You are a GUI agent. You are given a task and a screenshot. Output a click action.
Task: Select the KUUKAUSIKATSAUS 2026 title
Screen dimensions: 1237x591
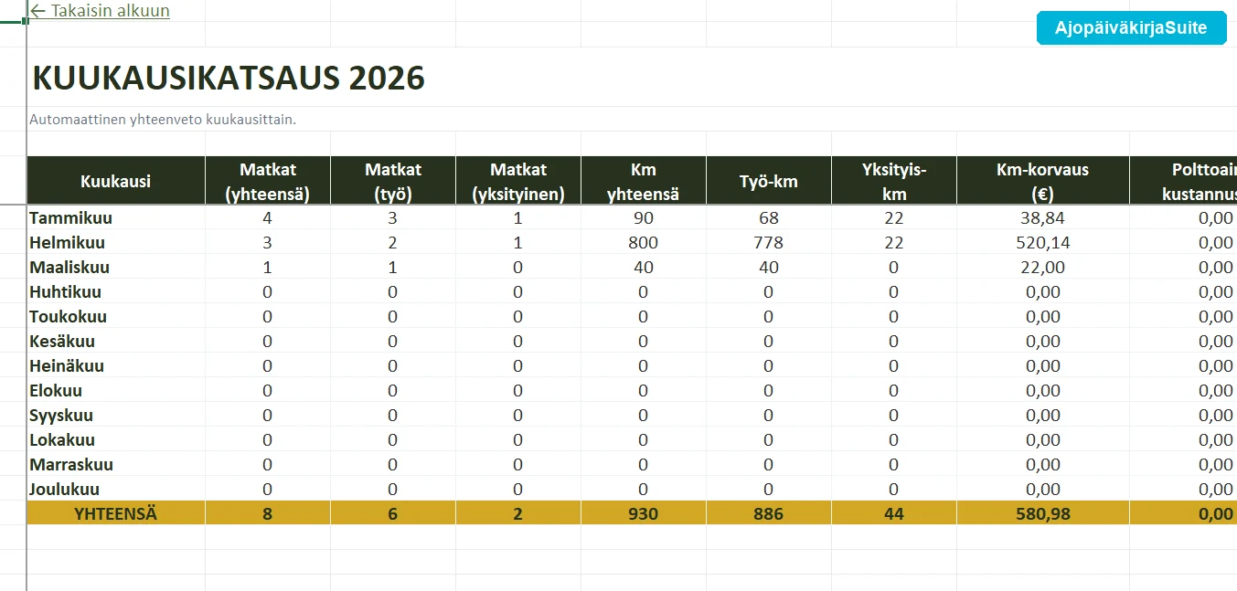pyautogui.click(x=229, y=79)
